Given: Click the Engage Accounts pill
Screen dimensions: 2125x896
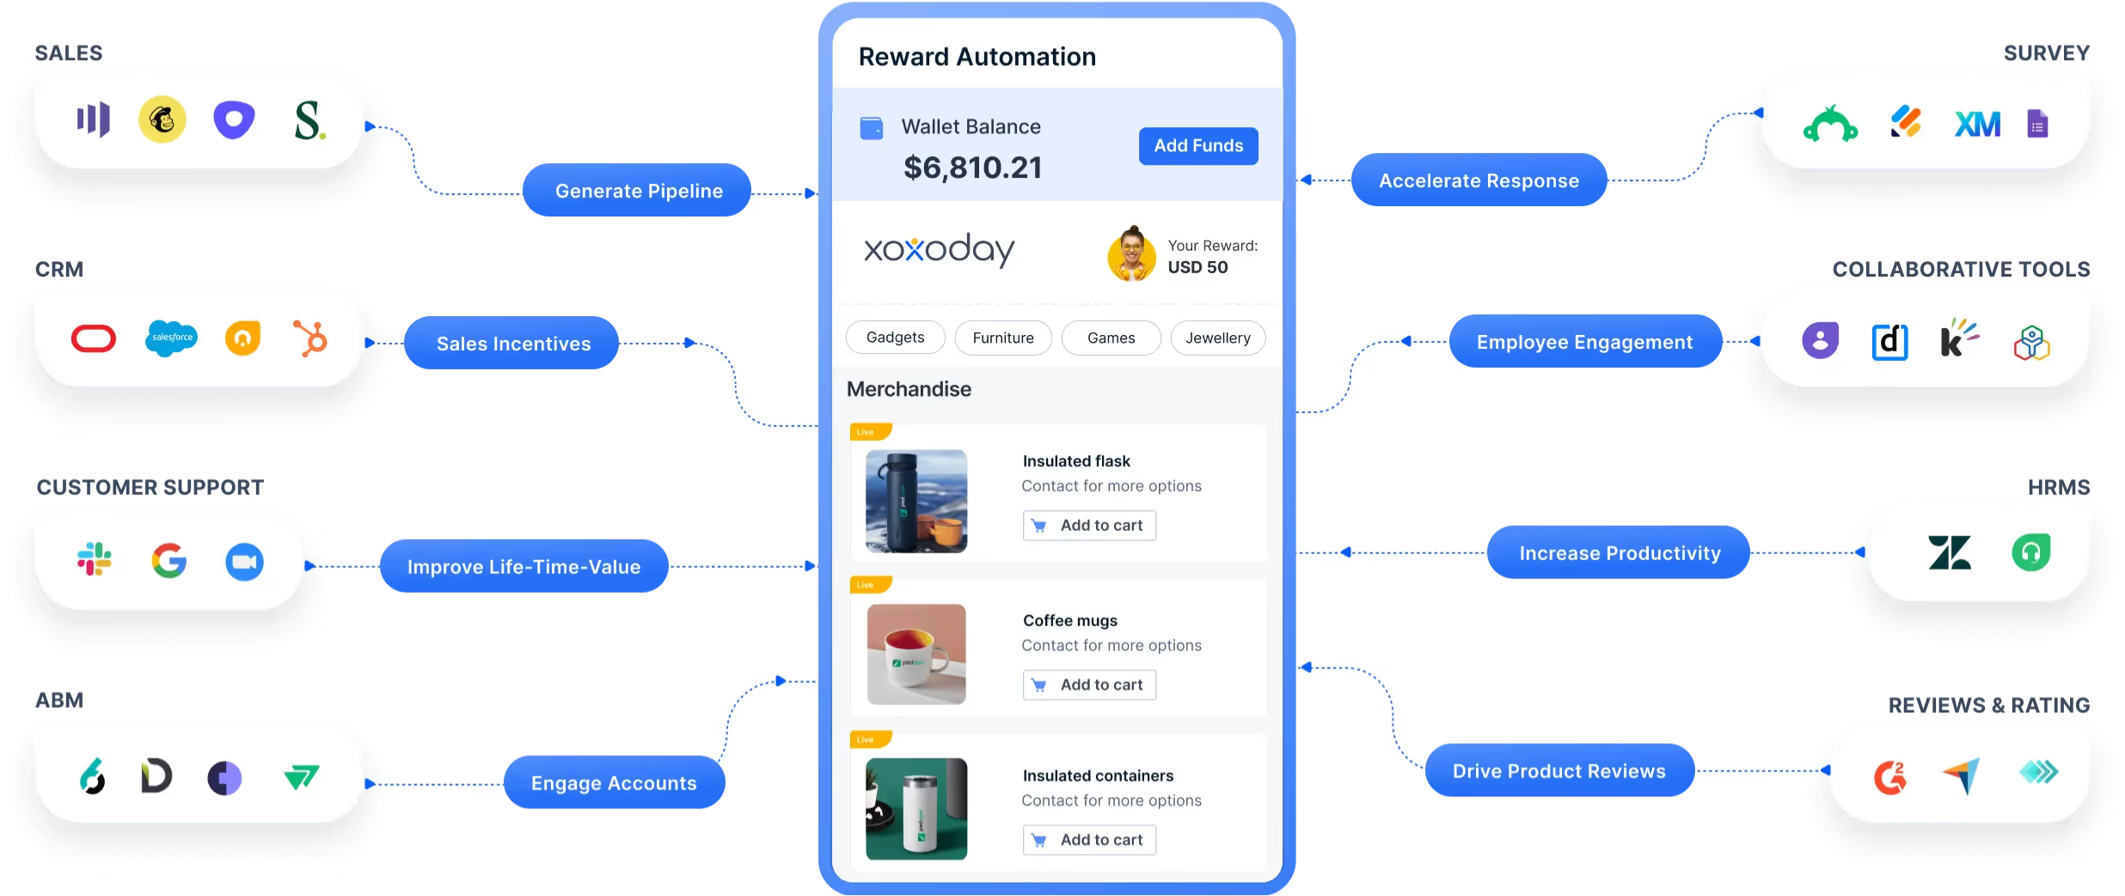Looking at the screenshot, I should pos(614,783).
